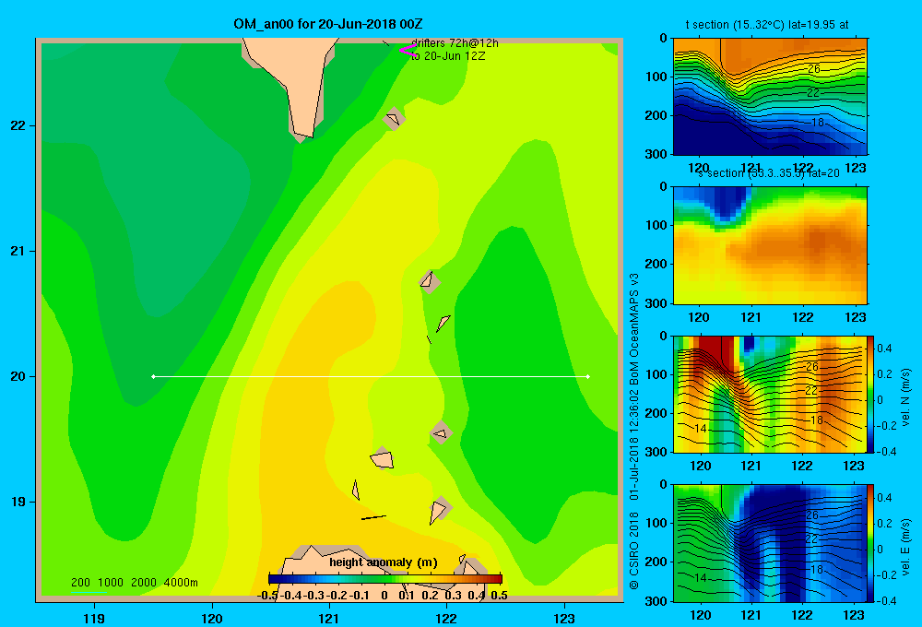Screen dimensions: 922x627
Task: Click the 0.5 tick label of the height anomaly colorbar
Action: click(x=499, y=596)
